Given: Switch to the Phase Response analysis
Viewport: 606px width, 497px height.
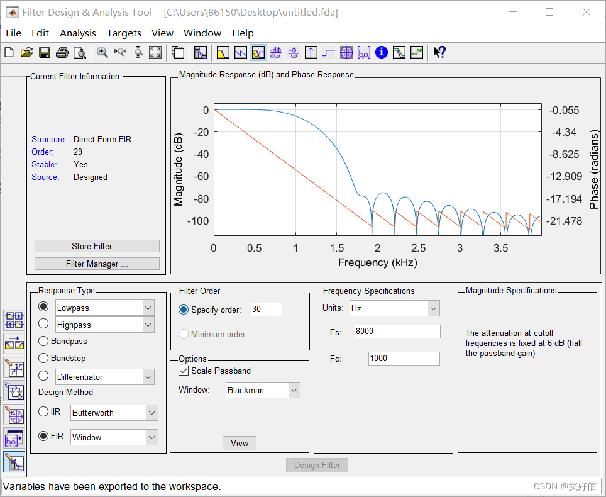Looking at the screenshot, I should click(240, 52).
